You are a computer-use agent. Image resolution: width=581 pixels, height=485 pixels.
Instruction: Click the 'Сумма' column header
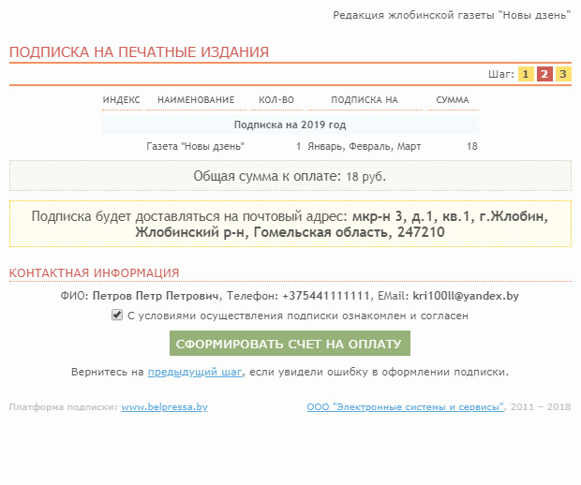pyautogui.click(x=453, y=100)
